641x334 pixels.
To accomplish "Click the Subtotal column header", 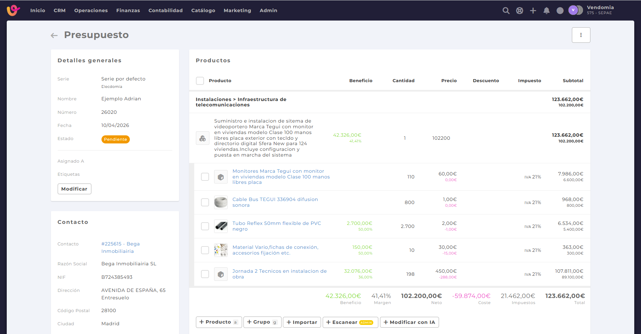I will pyautogui.click(x=573, y=81).
